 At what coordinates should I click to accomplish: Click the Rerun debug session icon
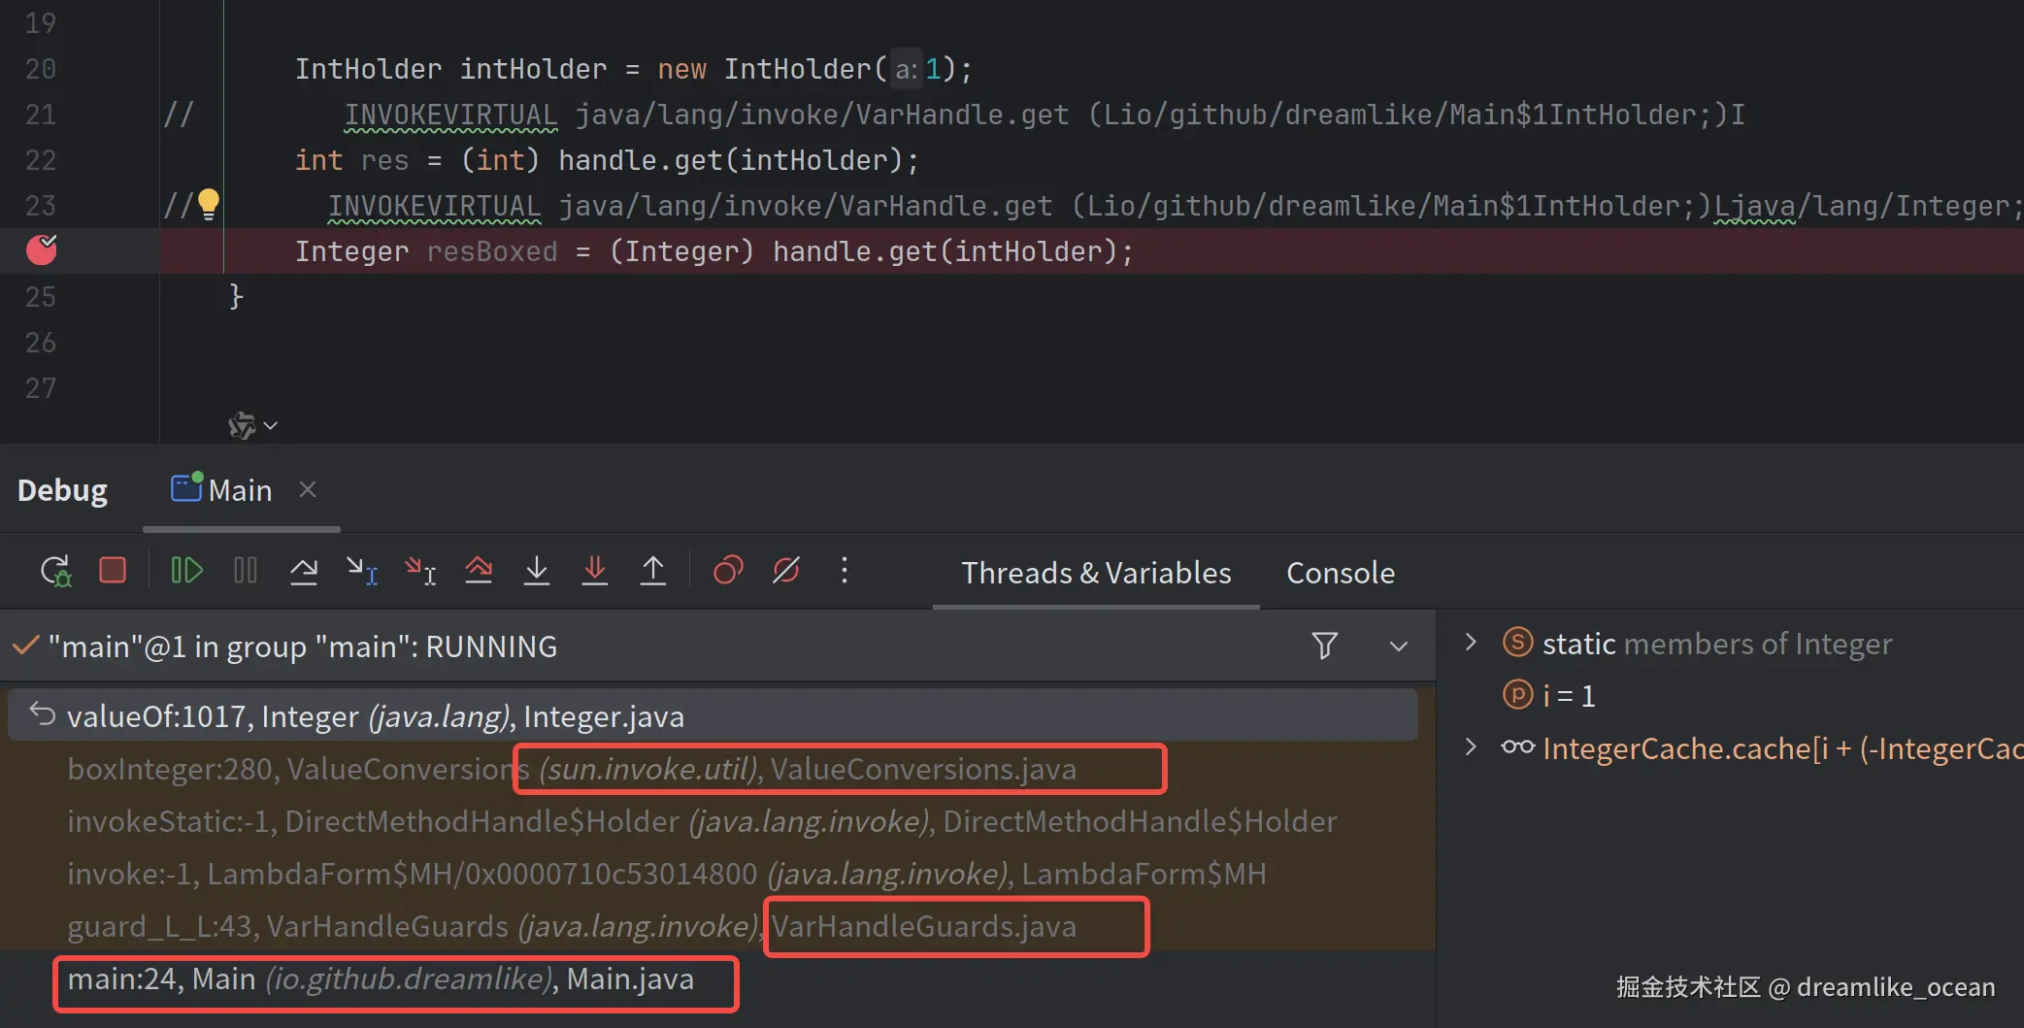coord(55,571)
